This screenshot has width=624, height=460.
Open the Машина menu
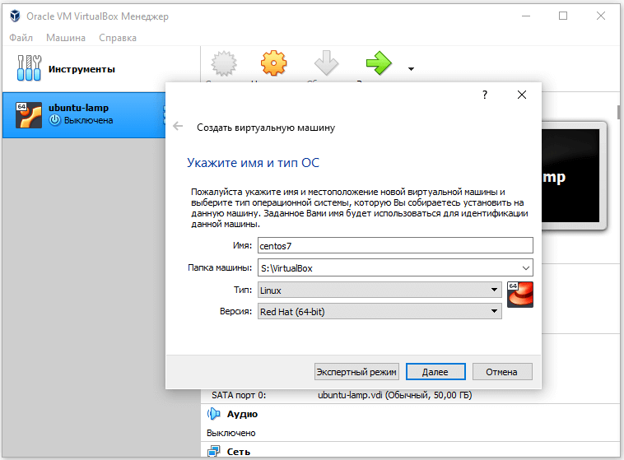click(65, 38)
